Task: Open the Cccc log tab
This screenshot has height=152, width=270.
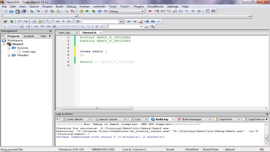Action: point(138,119)
